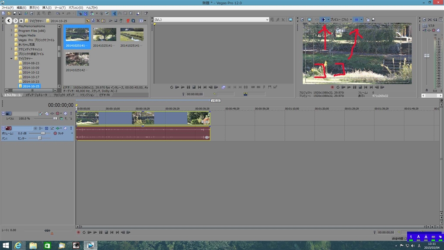This screenshot has height=250, width=444.
Task: Click the split-screen view icon in preview toolbar
Action: pos(323,20)
